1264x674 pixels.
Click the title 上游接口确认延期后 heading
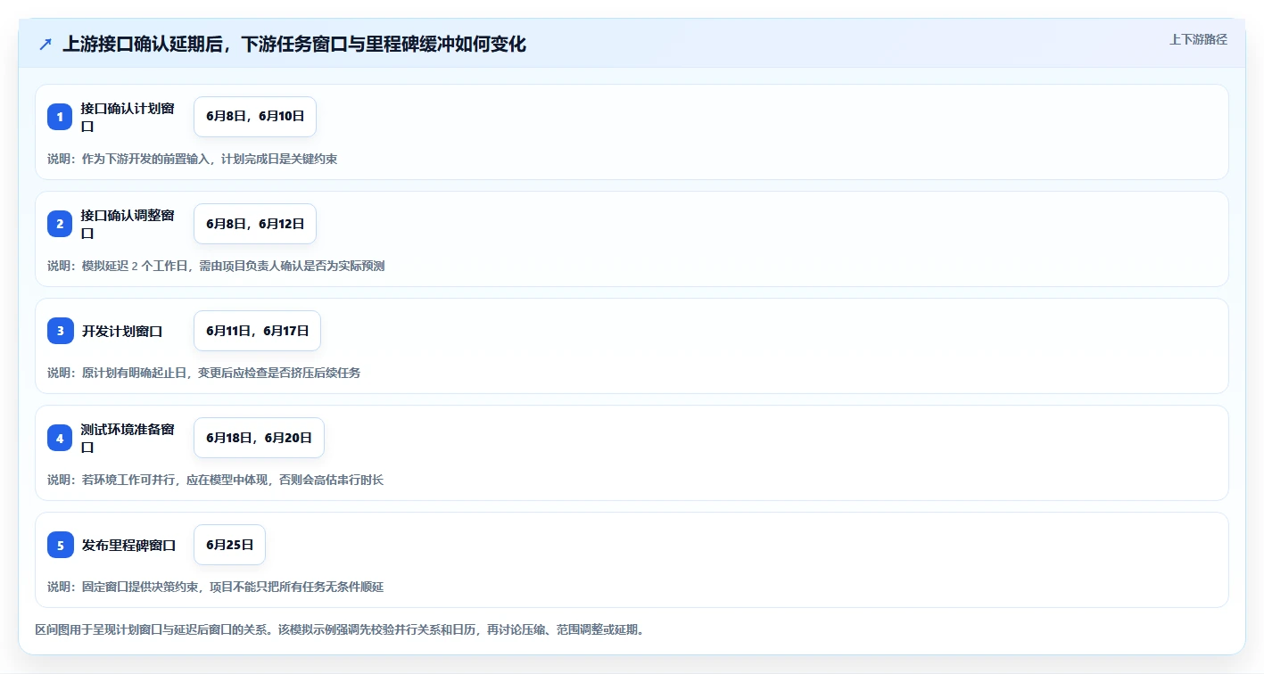coord(294,44)
